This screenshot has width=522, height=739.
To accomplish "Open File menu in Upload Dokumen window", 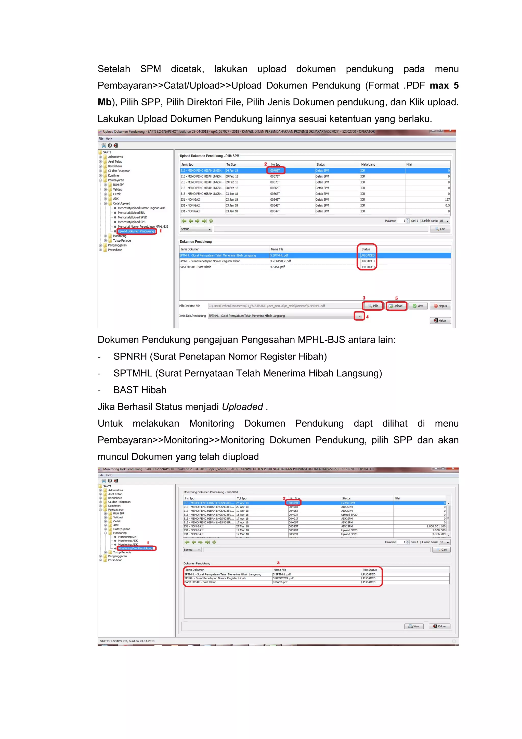I will click(101, 139).
